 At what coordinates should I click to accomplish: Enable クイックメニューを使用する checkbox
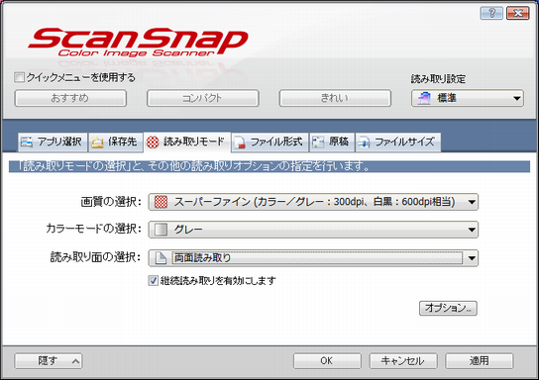pos(19,77)
